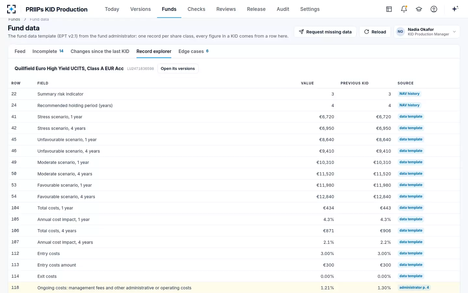This screenshot has height=293, width=468.
Task: Open the Release menu
Action: pos(256,9)
